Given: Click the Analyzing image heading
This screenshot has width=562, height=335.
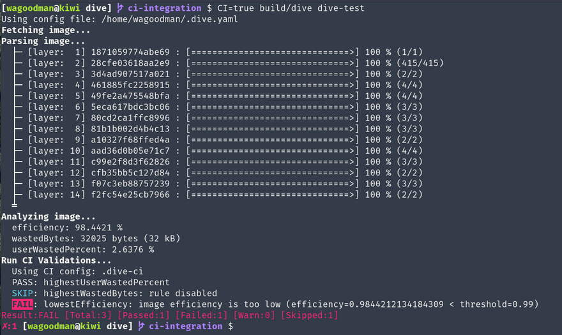Looking at the screenshot, I should pos(49,216).
